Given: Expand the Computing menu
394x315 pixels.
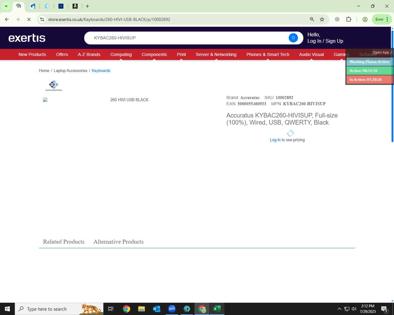Looking at the screenshot, I should [121, 54].
